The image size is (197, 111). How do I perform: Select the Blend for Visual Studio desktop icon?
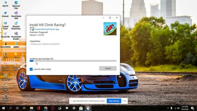[x=16, y=25]
